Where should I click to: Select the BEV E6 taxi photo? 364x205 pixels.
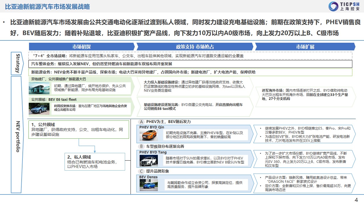click(x=39, y=108)
